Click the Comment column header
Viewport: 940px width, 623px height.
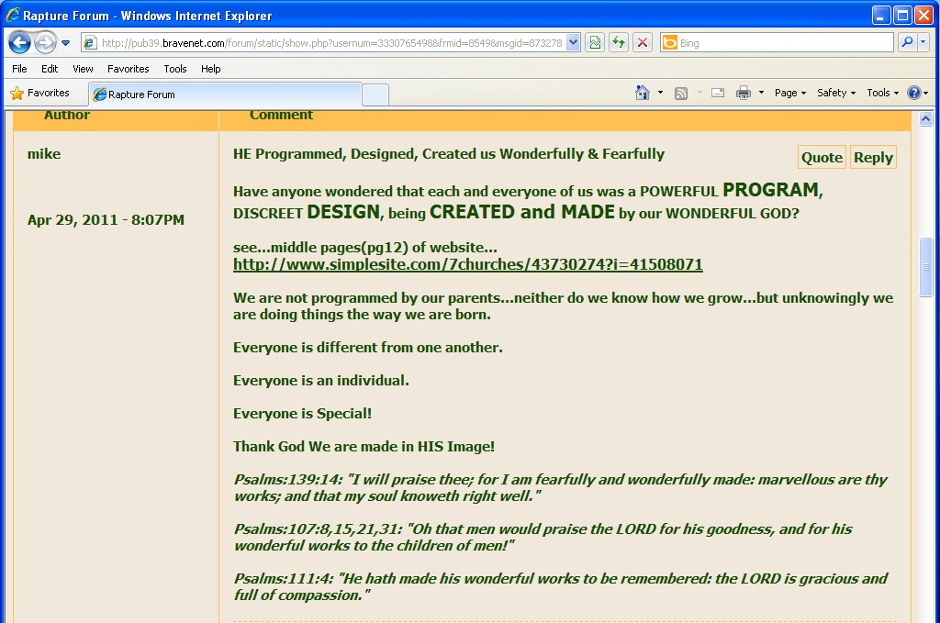(x=281, y=116)
